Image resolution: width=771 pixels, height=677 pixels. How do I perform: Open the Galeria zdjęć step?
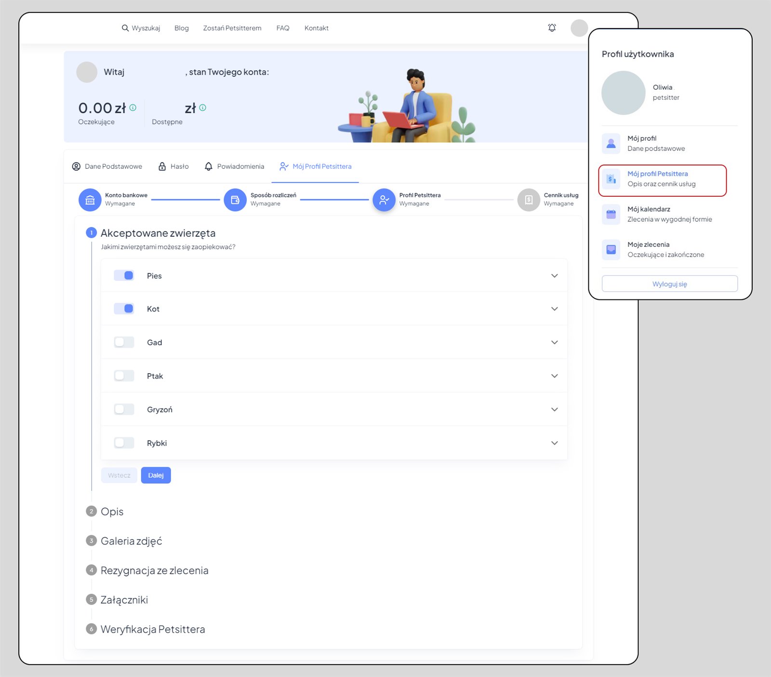(x=131, y=541)
